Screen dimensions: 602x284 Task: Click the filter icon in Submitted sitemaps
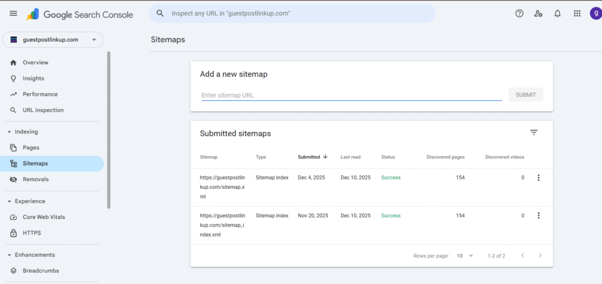click(x=534, y=133)
